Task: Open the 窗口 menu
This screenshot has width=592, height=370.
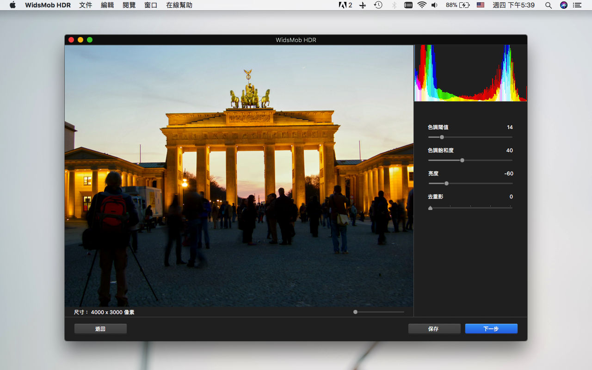Action: coord(151,5)
